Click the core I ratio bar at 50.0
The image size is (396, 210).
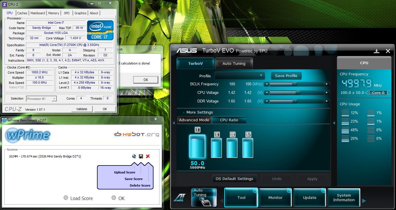click(197, 147)
